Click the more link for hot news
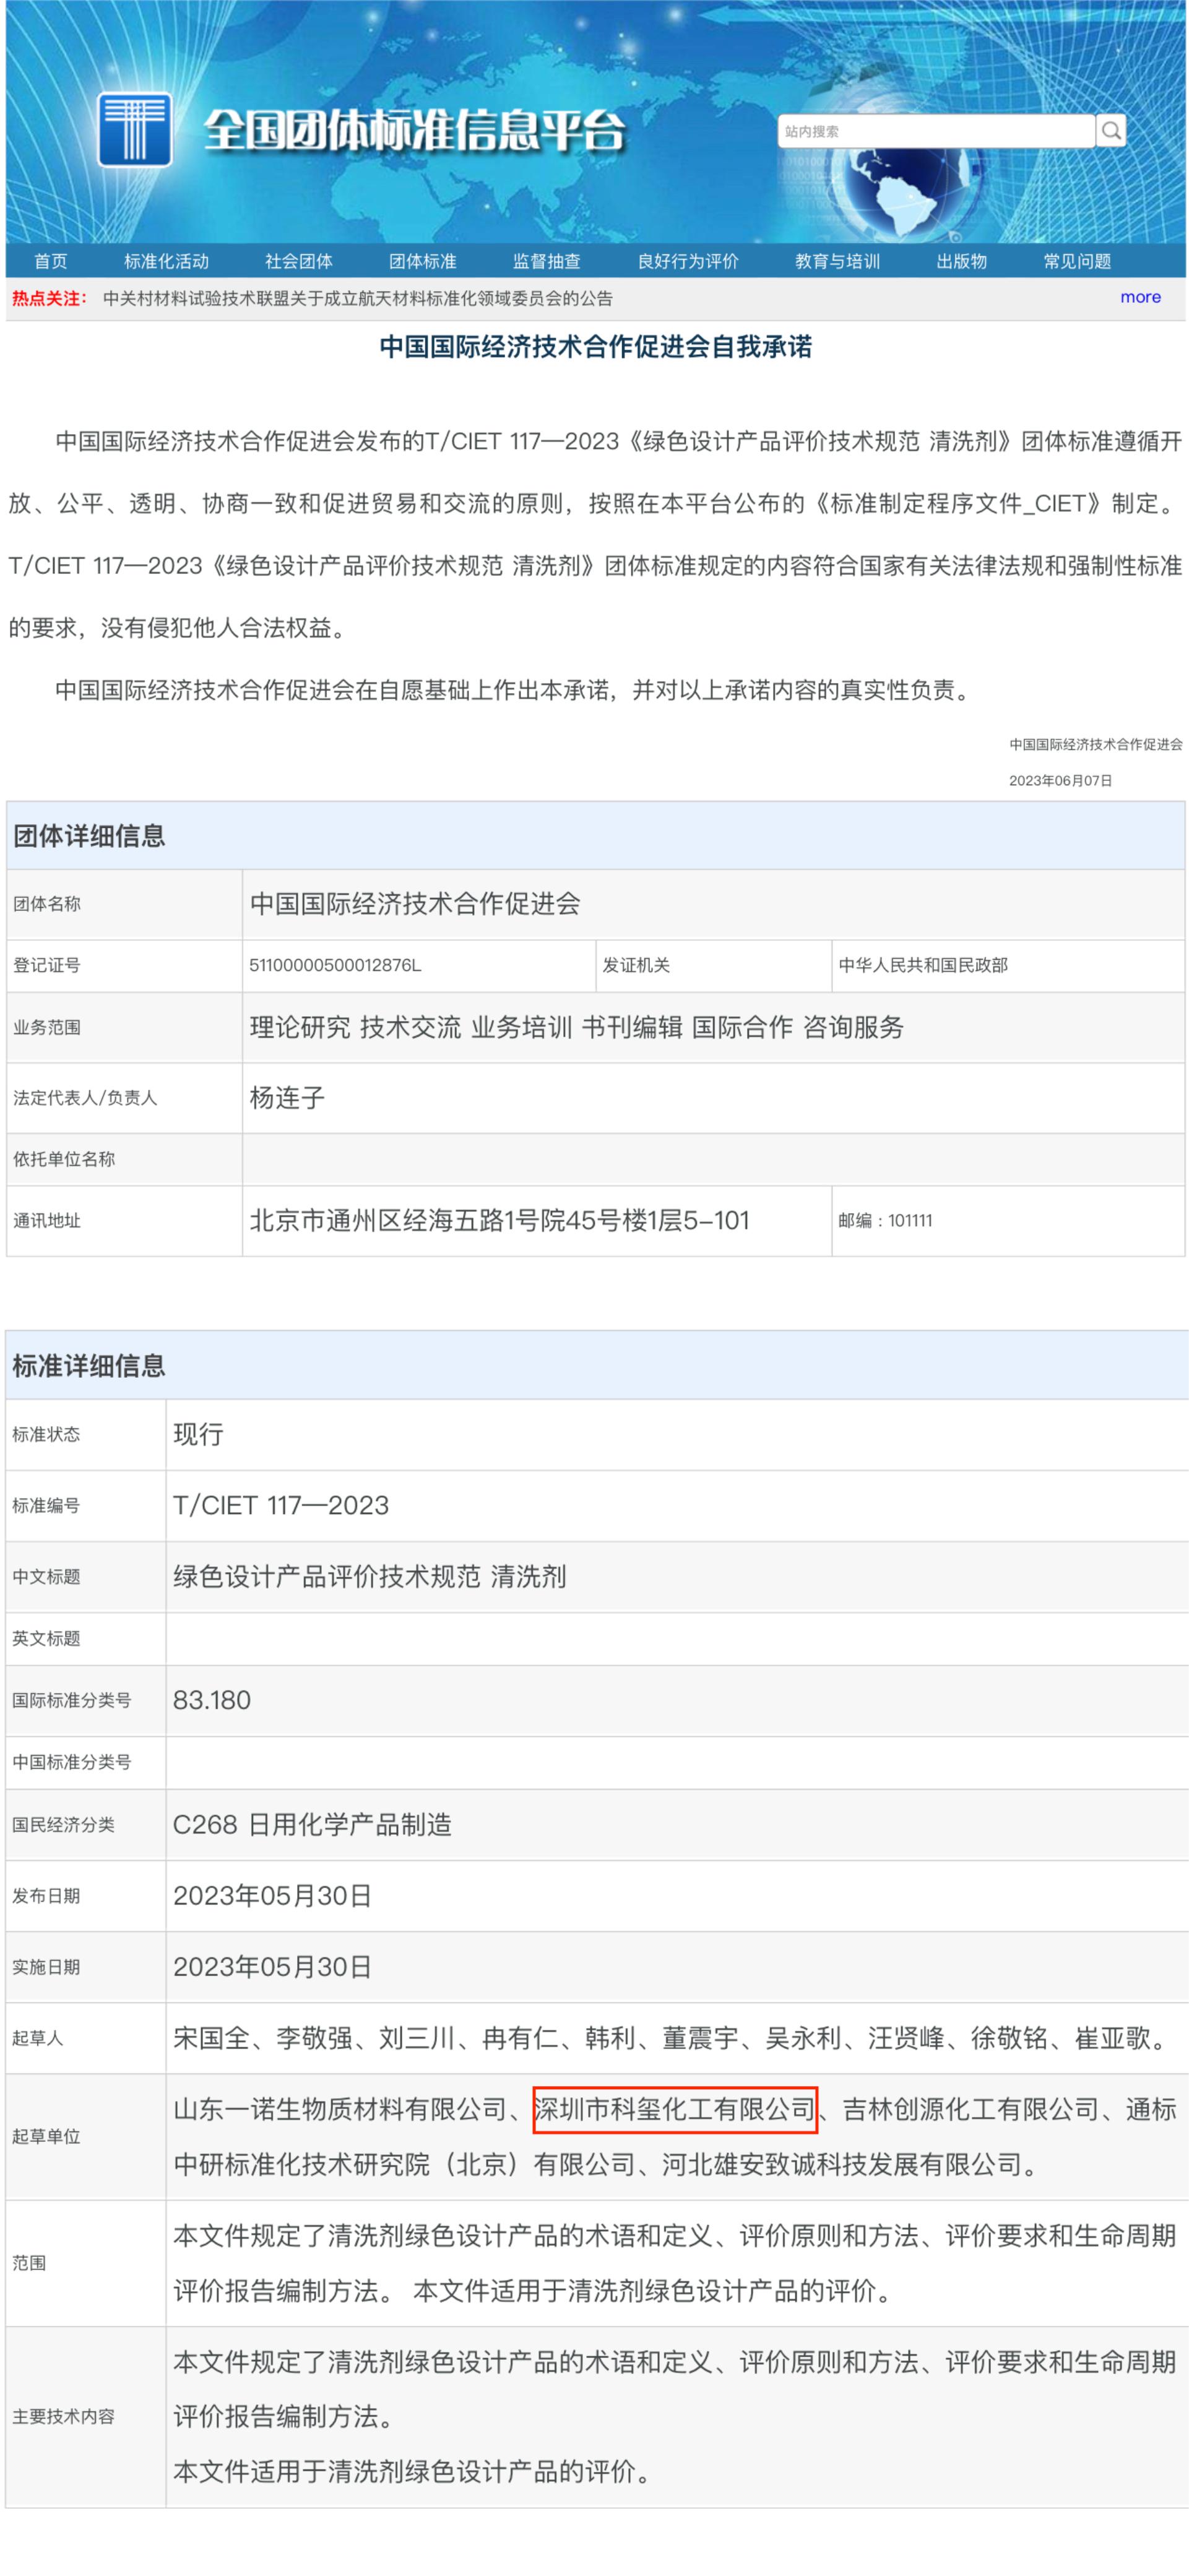 1139,297
